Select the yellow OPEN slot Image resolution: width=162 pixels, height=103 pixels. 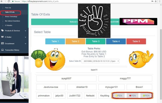[119, 96]
